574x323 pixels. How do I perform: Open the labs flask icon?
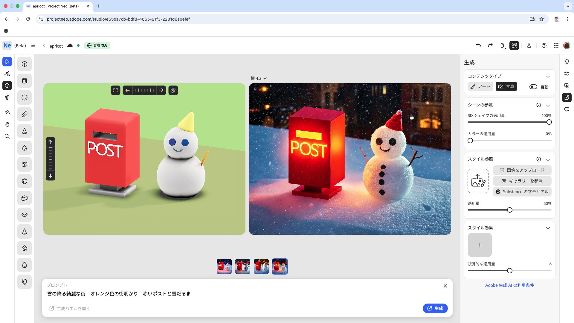[x=529, y=45]
